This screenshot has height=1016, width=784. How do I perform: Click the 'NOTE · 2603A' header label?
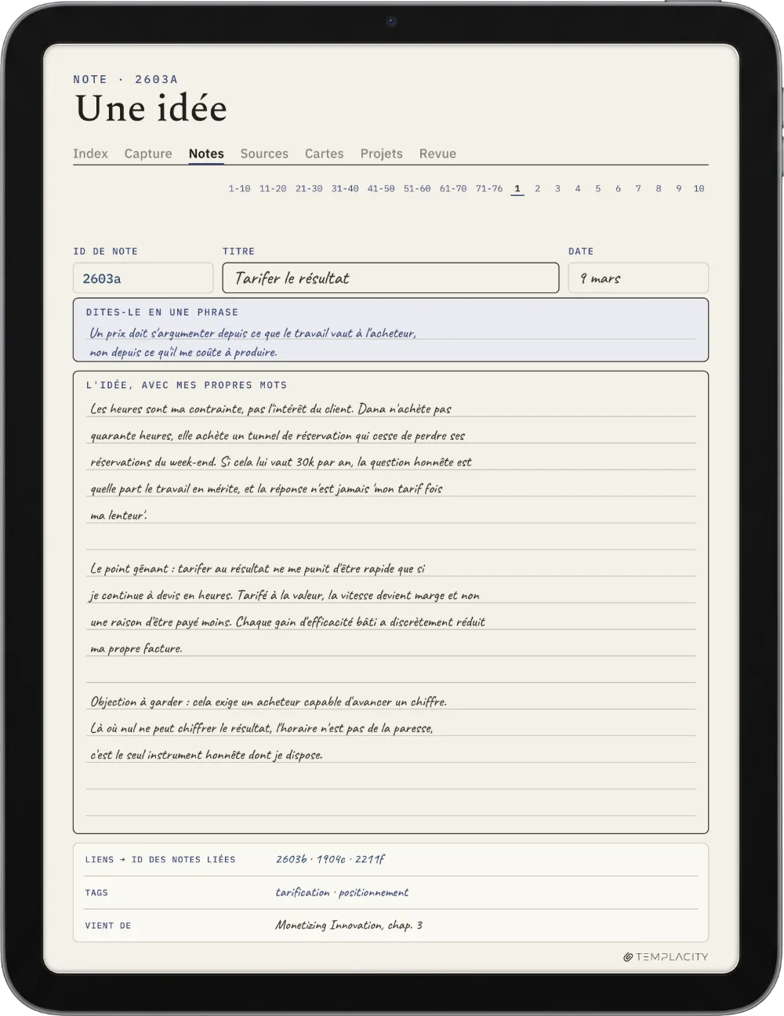[x=125, y=79]
